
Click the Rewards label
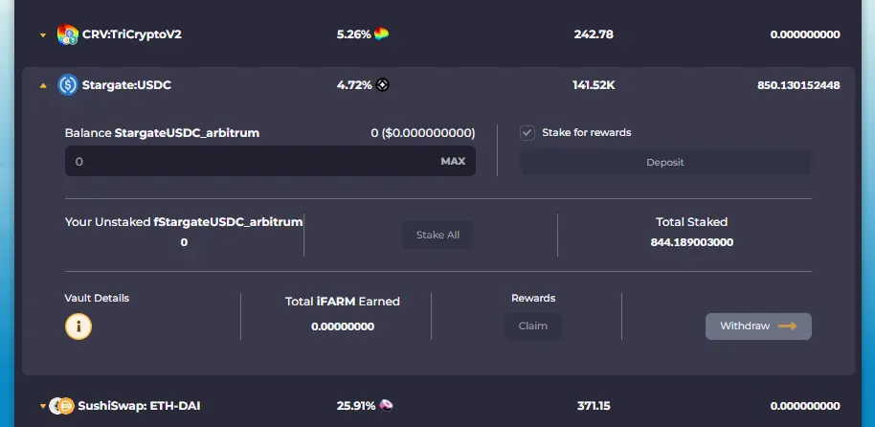tap(533, 298)
